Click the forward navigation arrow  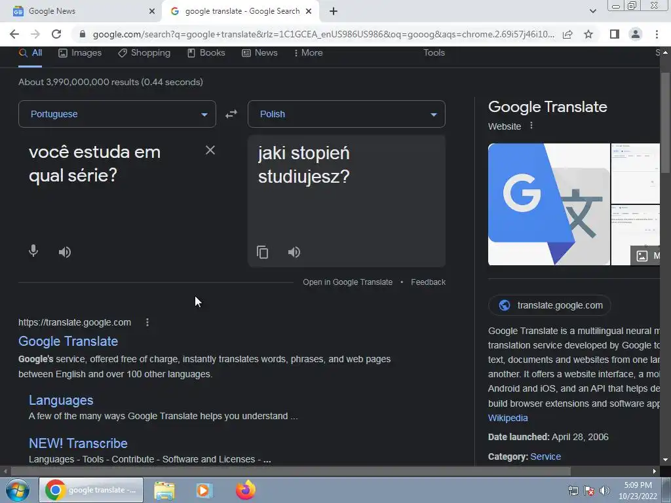35,34
